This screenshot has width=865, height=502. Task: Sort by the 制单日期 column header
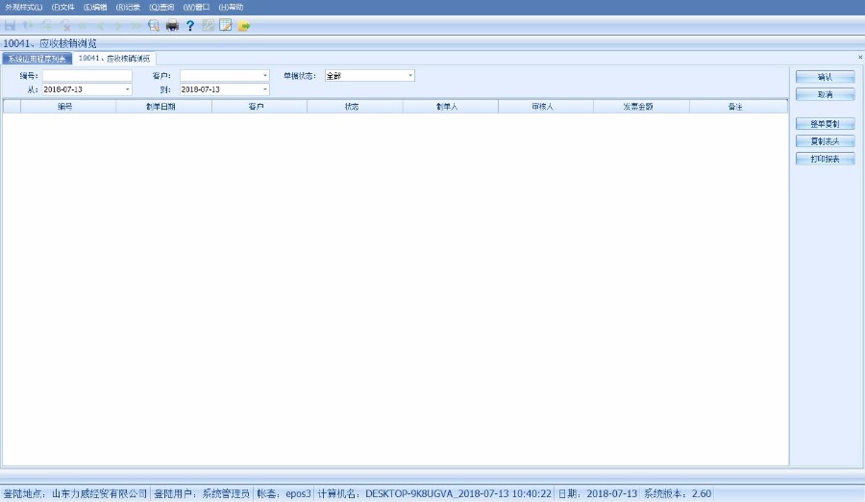click(x=163, y=107)
